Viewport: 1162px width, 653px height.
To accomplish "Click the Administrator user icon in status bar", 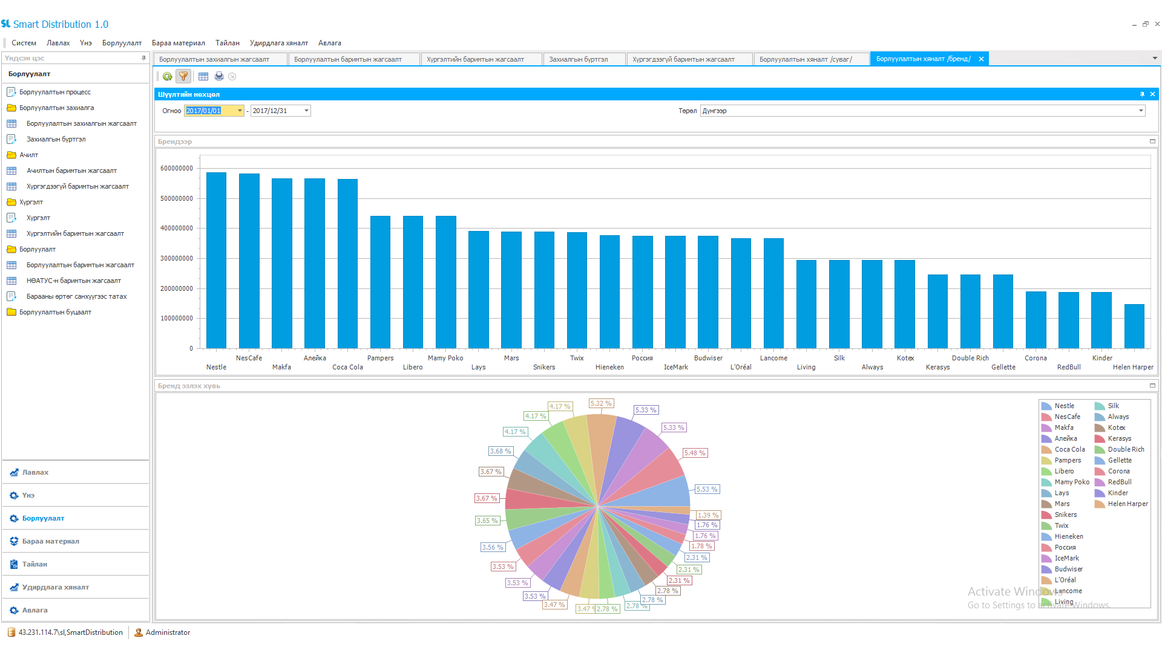I will pos(139,632).
